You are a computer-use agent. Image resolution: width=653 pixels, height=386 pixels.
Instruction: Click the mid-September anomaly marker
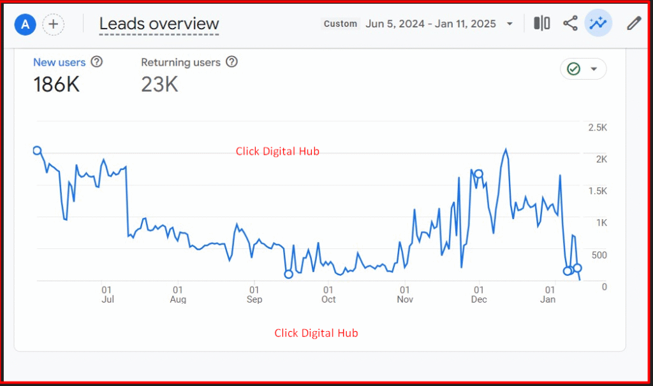pos(288,274)
